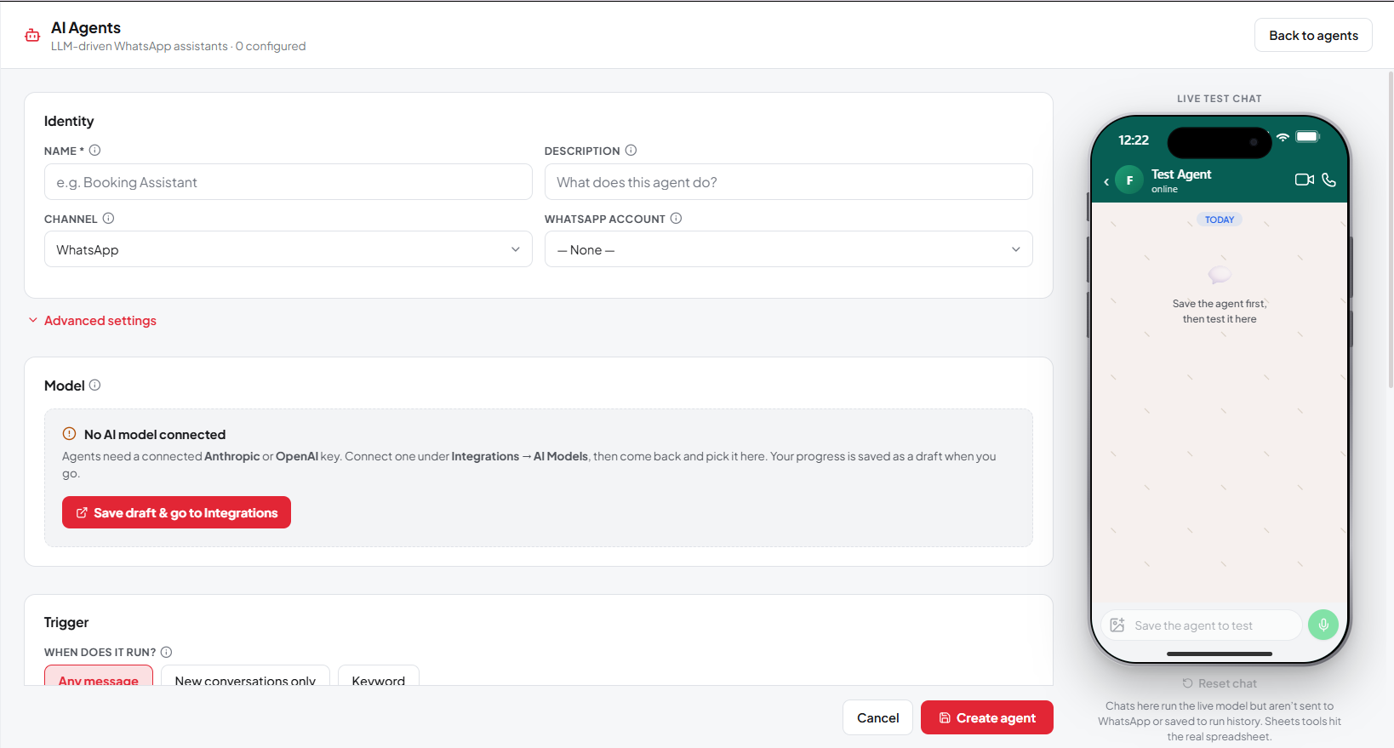Show info tooltip next to WHATSAPP ACCOUNT label
This screenshot has width=1394, height=748.
click(677, 219)
